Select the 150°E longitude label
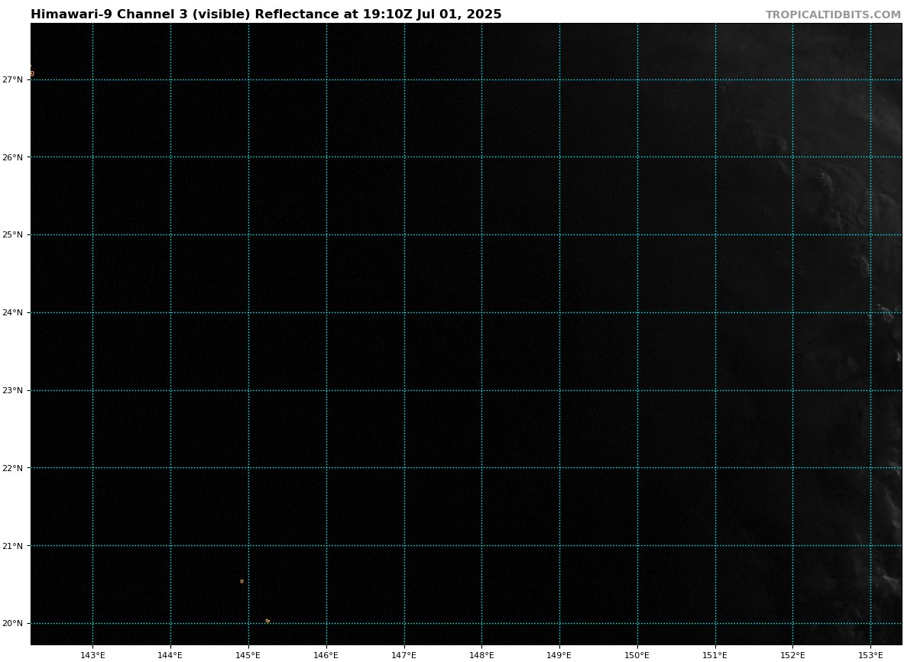Viewport: 917px width, 662px height. click(x=637, y=654)
